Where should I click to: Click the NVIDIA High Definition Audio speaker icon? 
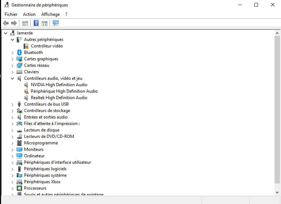pyautogui.click(x=26, y=85)
